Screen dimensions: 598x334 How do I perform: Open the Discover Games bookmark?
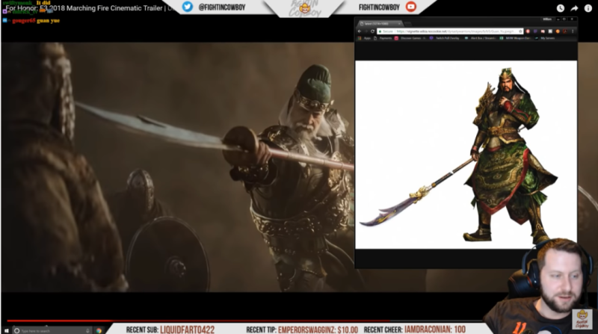[410, 38]
